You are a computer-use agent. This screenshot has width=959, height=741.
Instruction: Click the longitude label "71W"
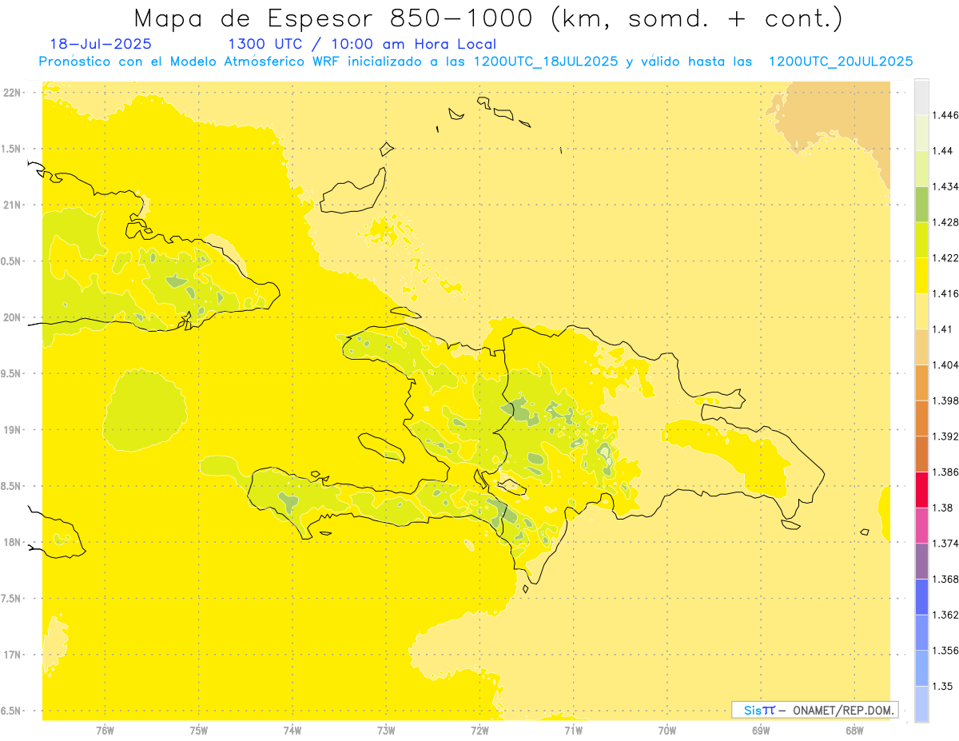tap(573, 730)
